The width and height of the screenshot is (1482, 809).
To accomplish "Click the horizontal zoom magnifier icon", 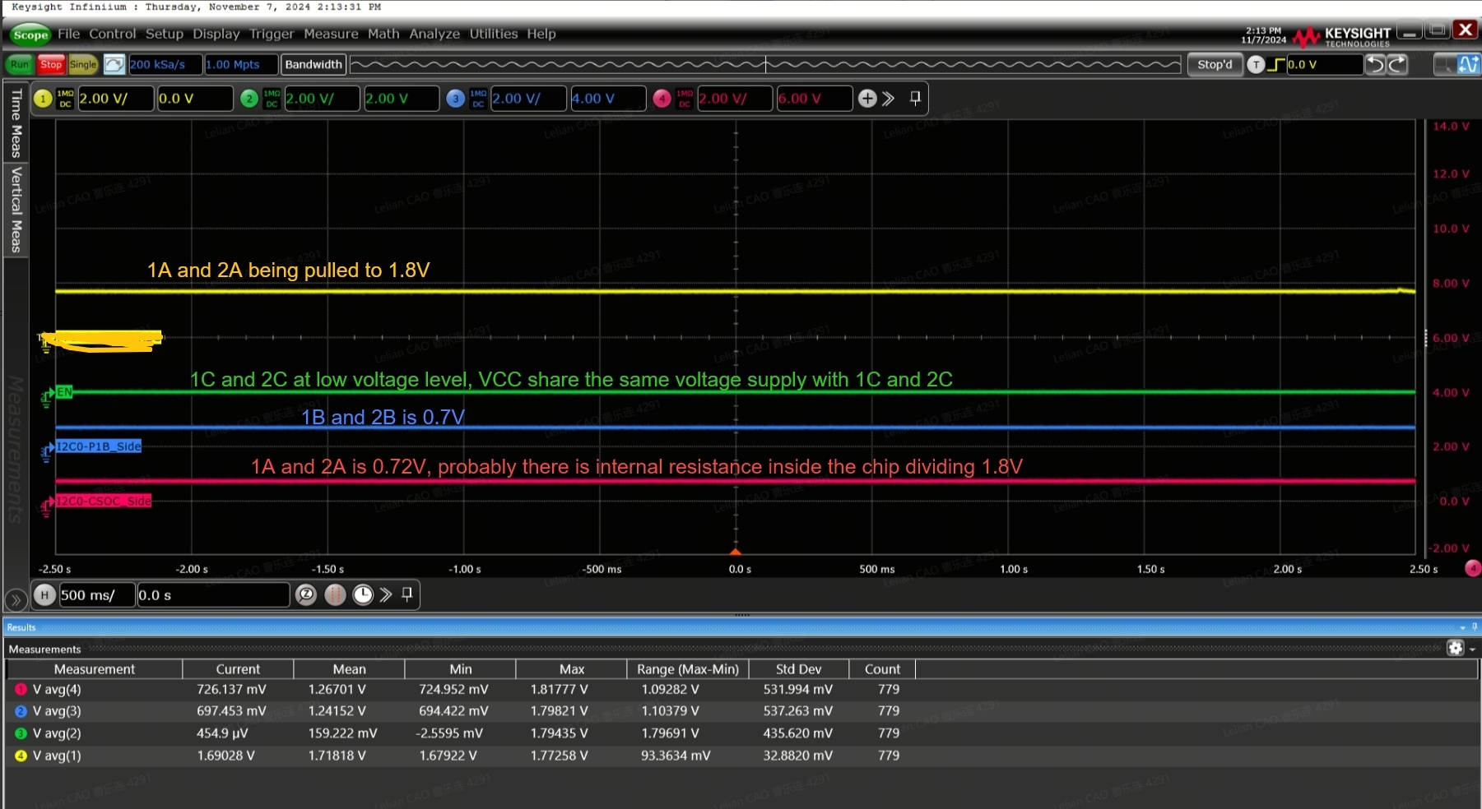I will (306, 594).
